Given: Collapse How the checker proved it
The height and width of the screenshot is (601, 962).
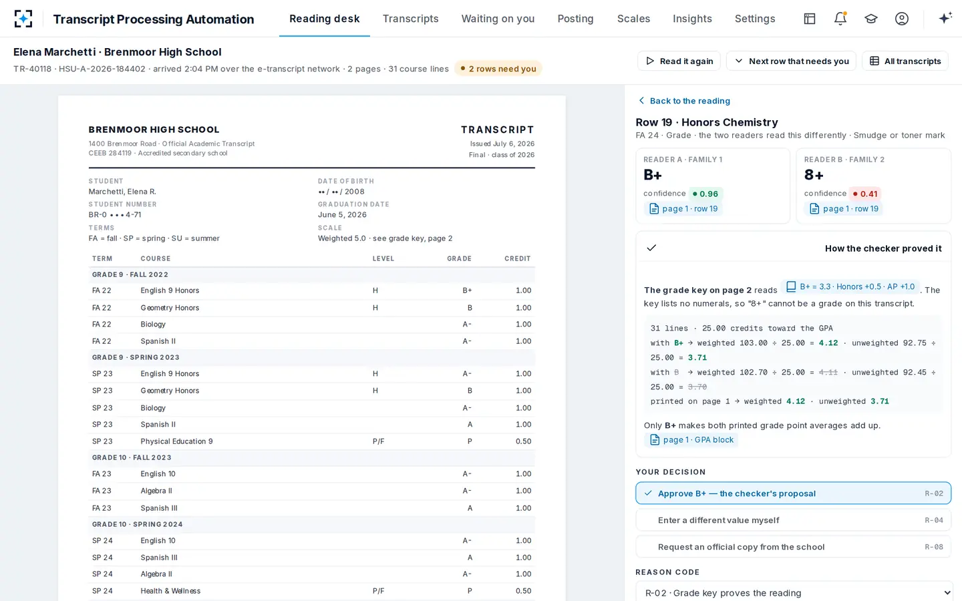Looking at the screenshot, I should click(794, 248).
